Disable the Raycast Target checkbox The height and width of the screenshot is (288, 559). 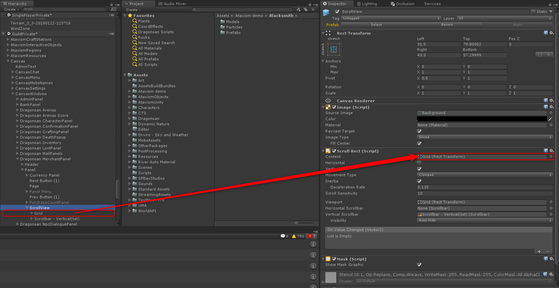tap(419, 131)
